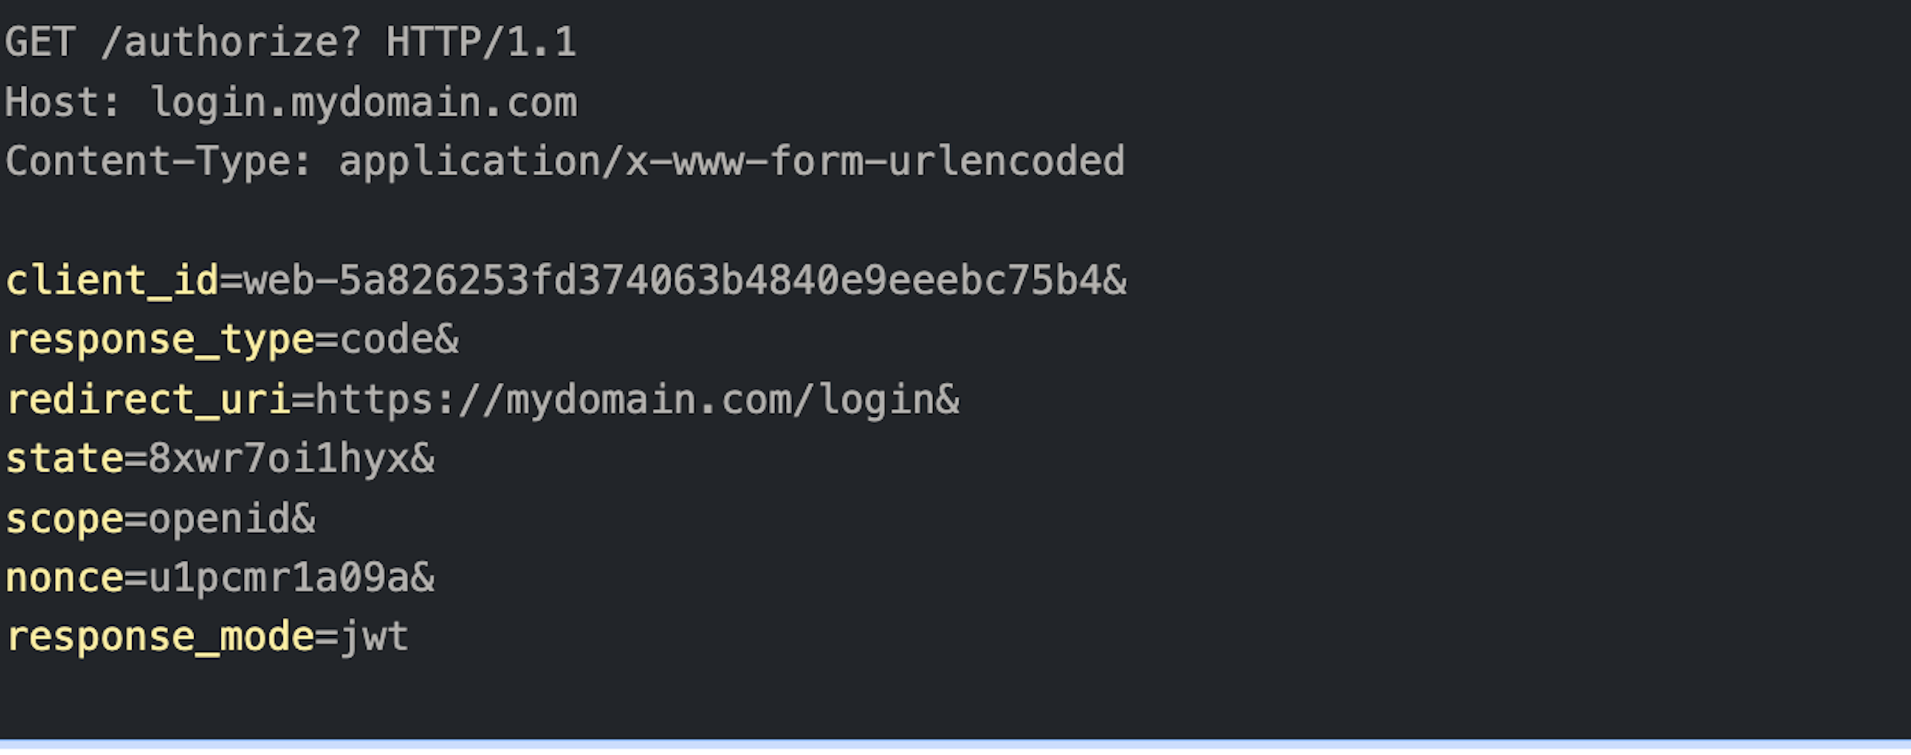Click the application/x-www-form-urlencoded value
Screen dimensions: 1911x755
point(732,162)
